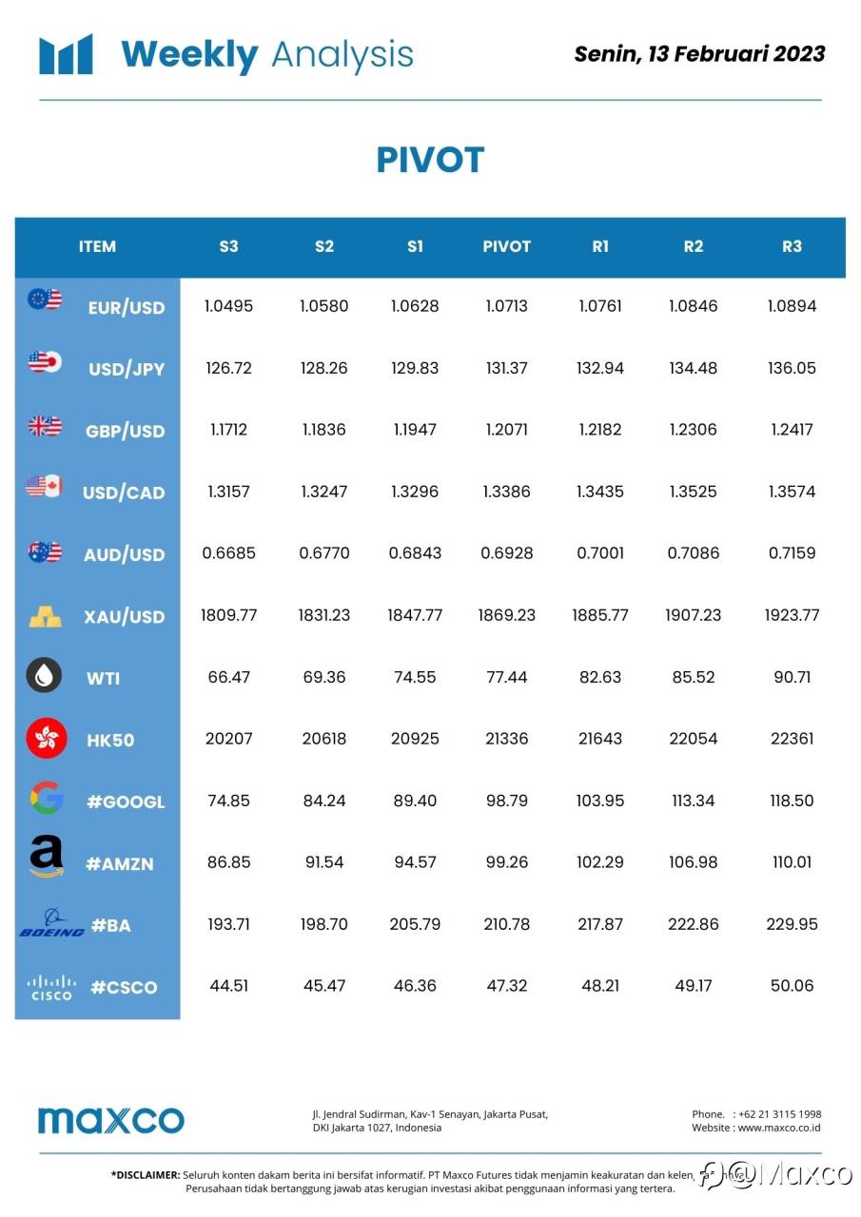Click the EUR/USD flag icon

(45, 299)
